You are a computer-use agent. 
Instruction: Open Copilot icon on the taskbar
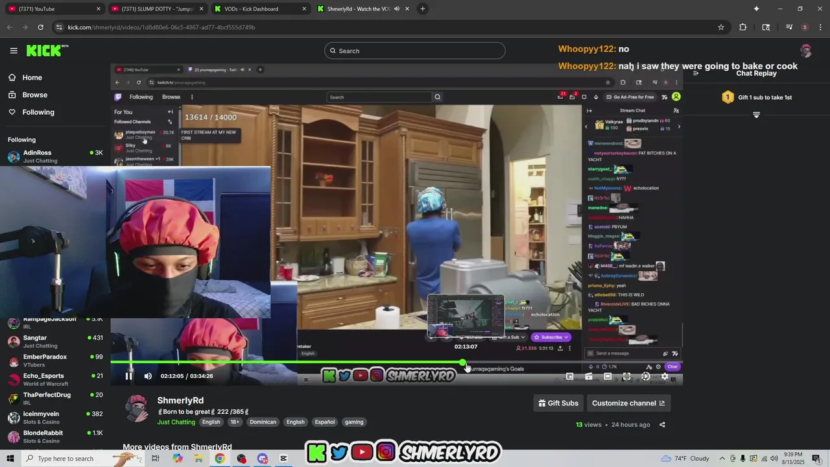point(177,459)
